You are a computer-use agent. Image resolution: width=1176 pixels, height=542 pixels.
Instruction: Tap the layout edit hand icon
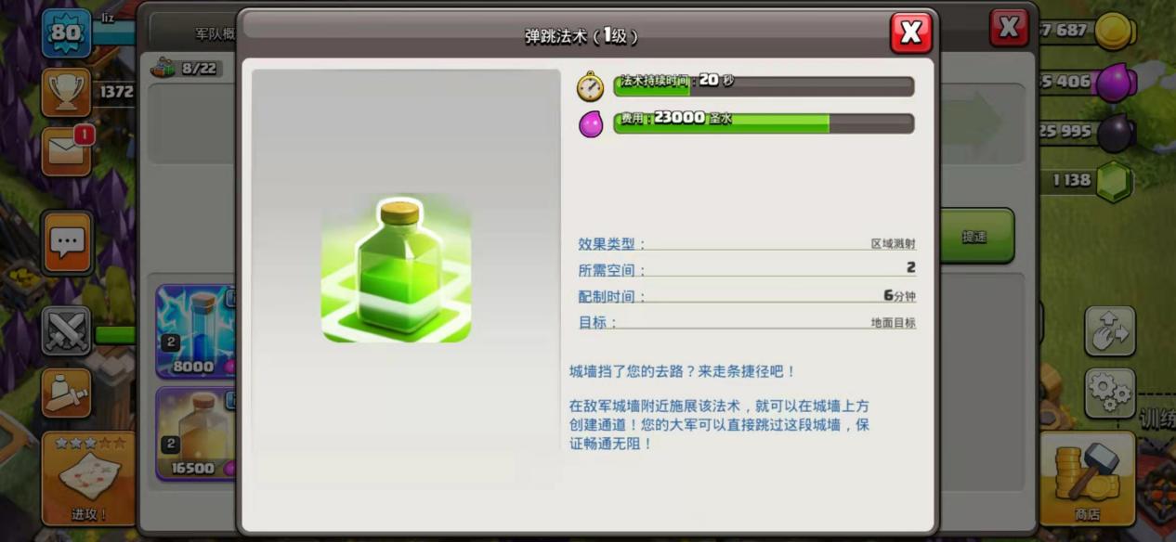point(1110,331)
